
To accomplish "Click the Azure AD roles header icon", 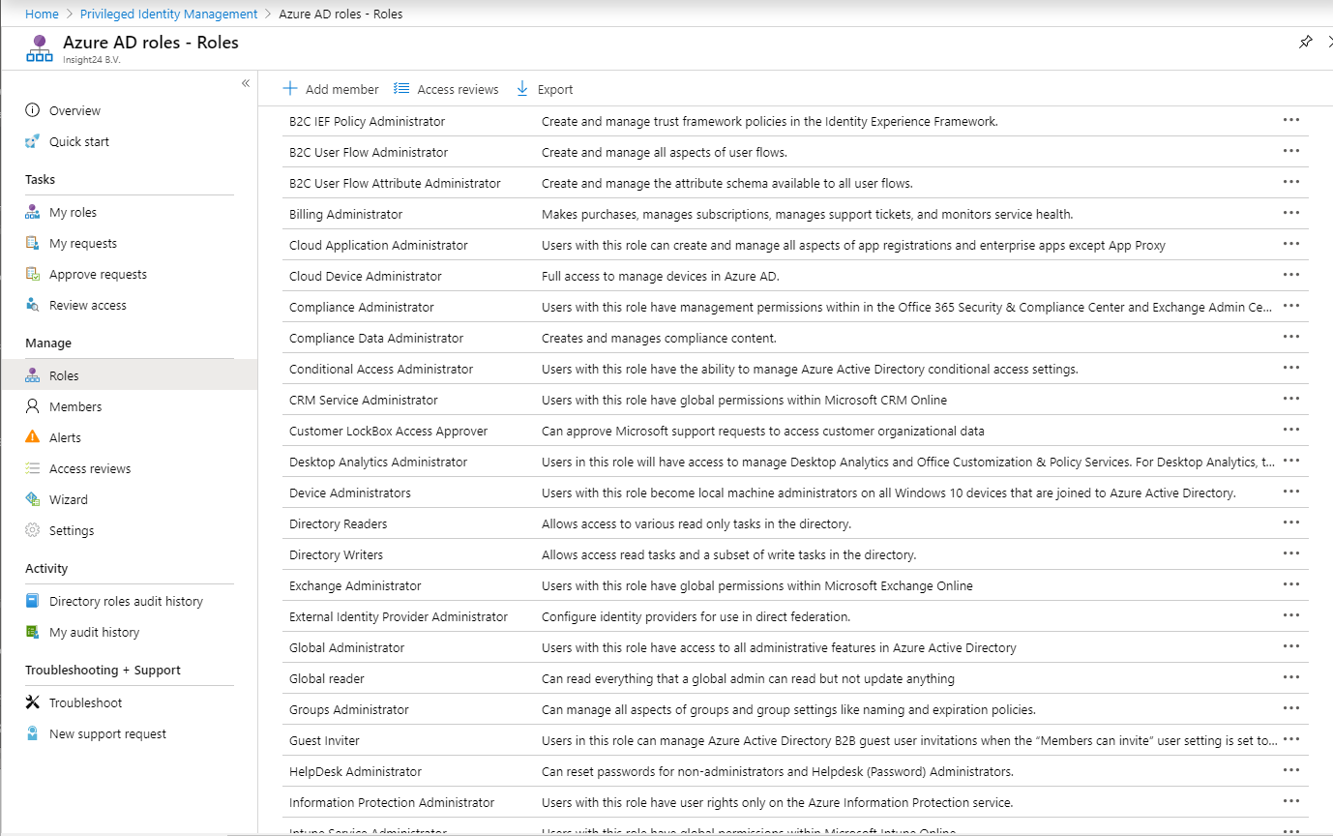I will (x=40, y=48).
